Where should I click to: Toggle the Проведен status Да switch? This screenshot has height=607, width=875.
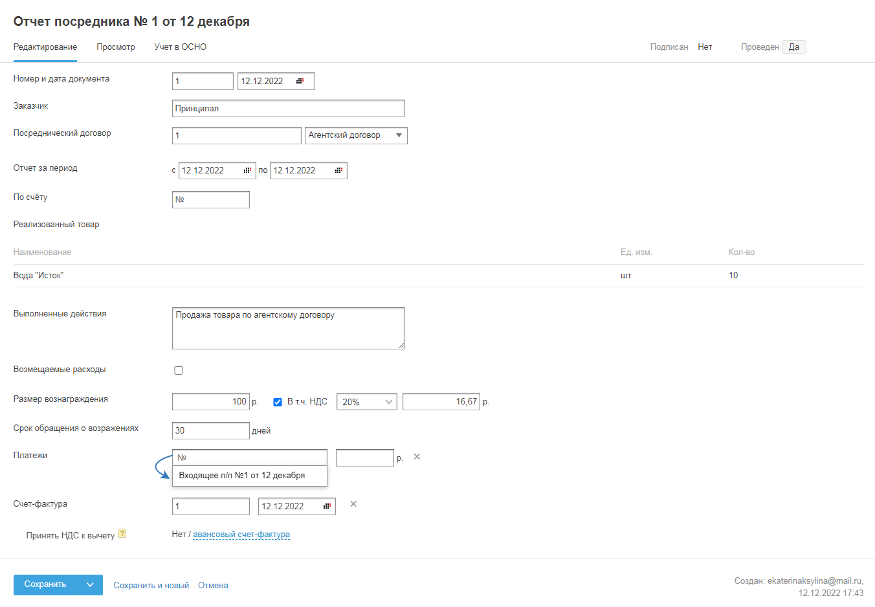pyautogui.click(x=793, y=47)
